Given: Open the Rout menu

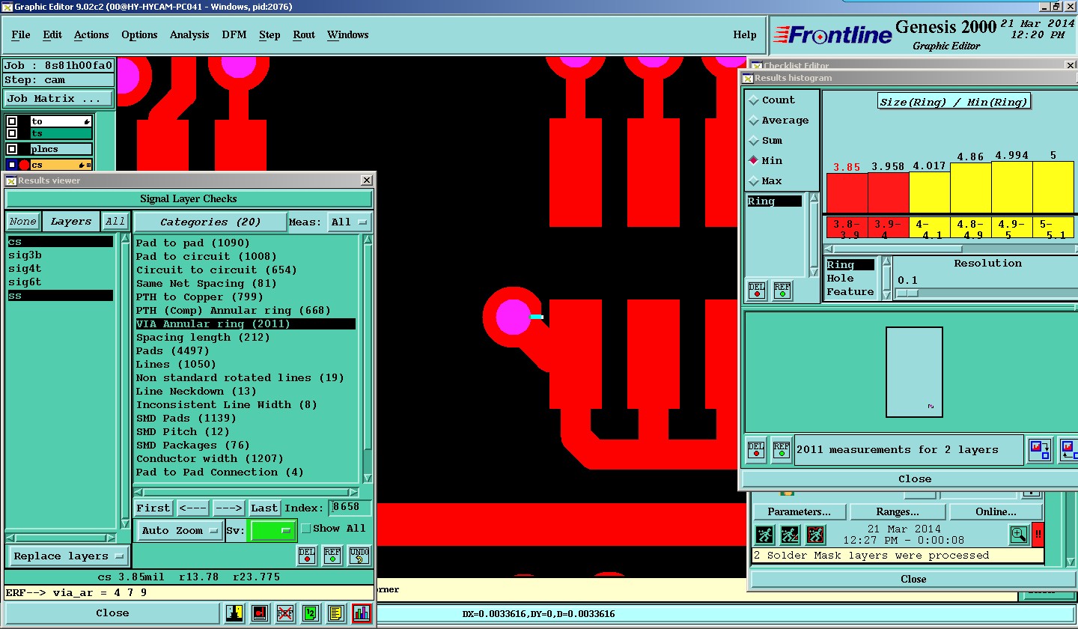Looking at the screenshot, I should [304, 35].
